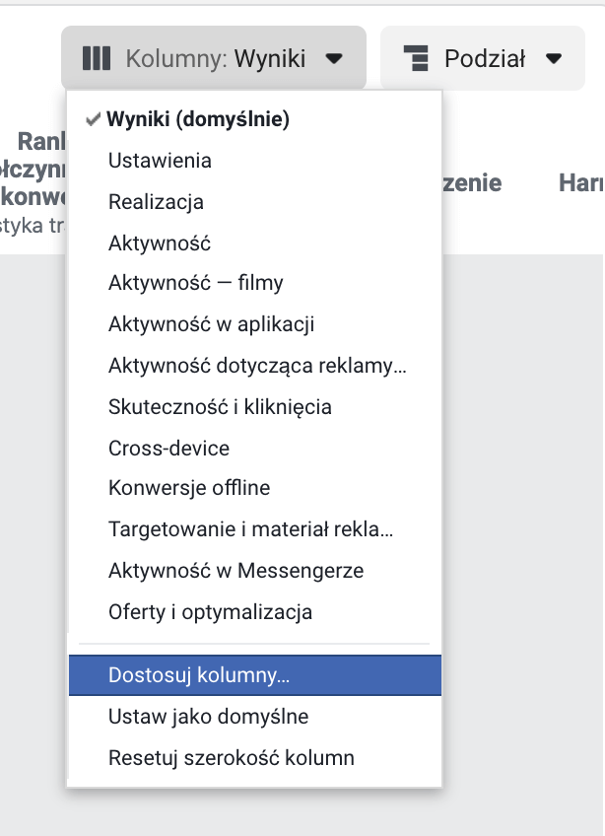The height and width of the screenshot is (836, 605).
Task: Click the checkmark beside Wyniki (domyślnie)
Action: (94, 119)
